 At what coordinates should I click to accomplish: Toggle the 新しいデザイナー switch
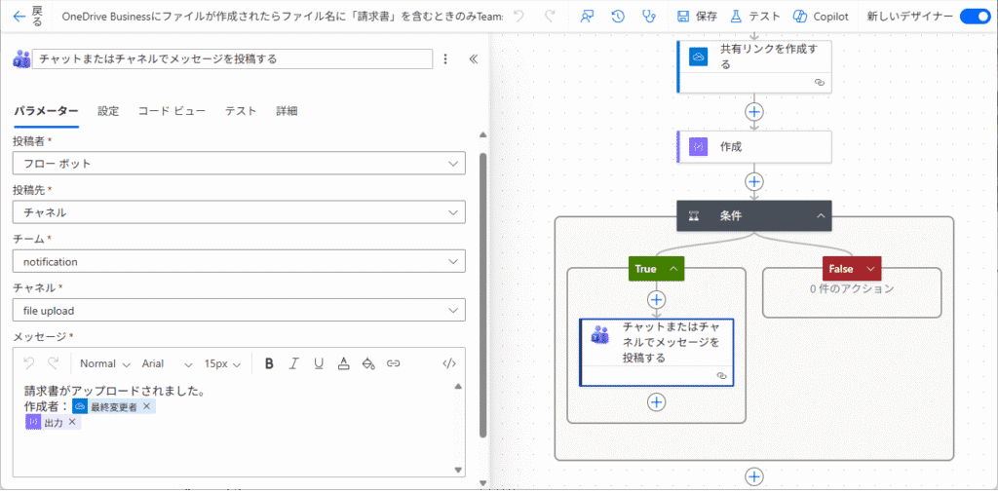point(975,17)
